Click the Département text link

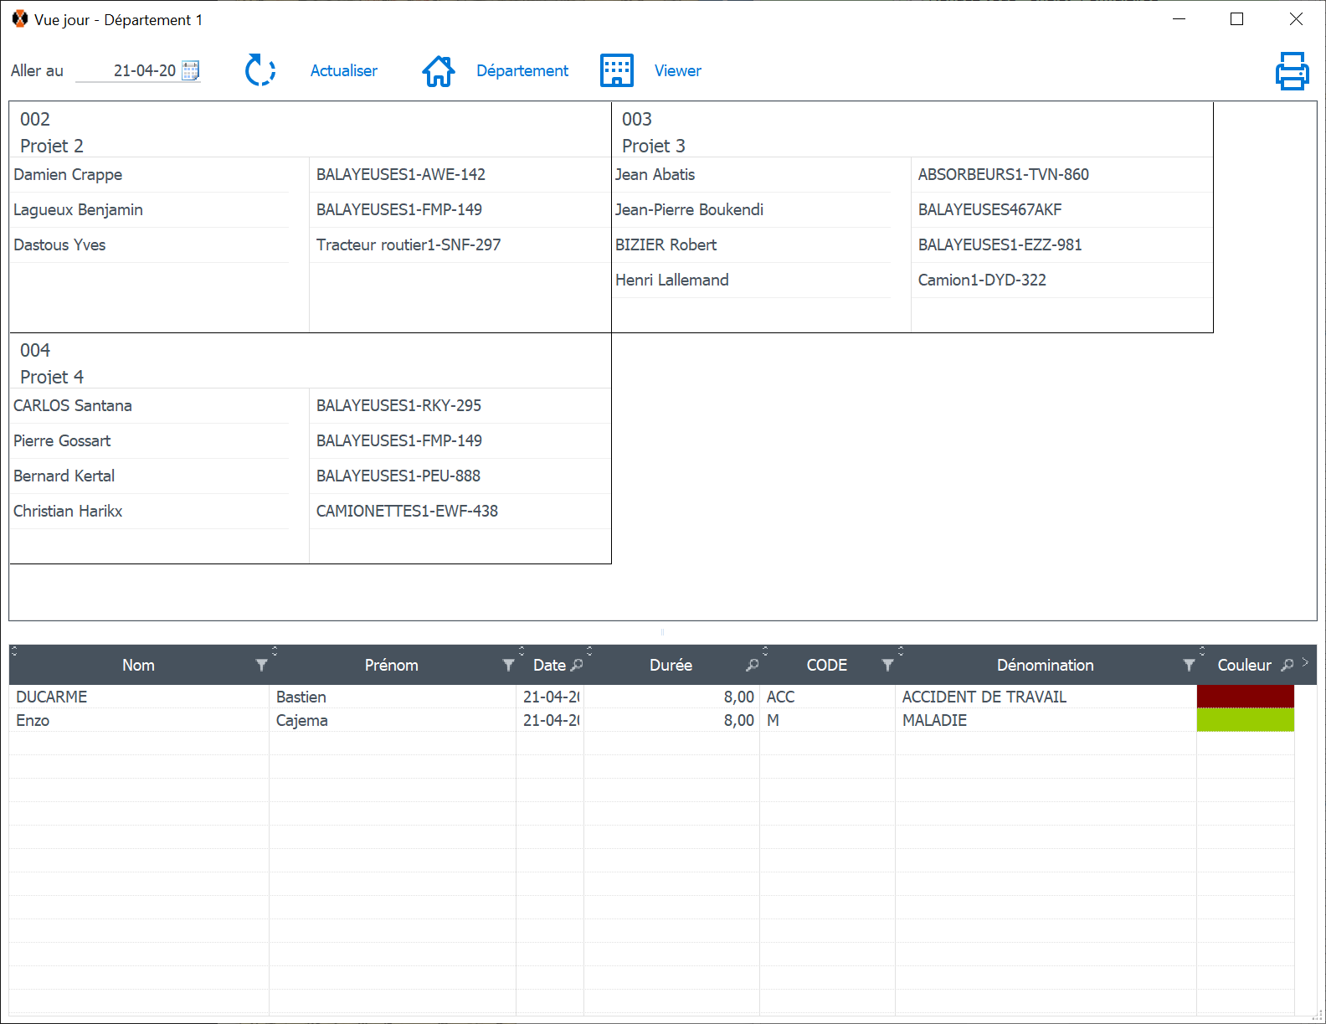(522, 71)
